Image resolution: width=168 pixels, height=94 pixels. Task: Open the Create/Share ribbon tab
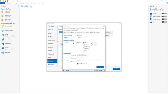pos(9,3)
